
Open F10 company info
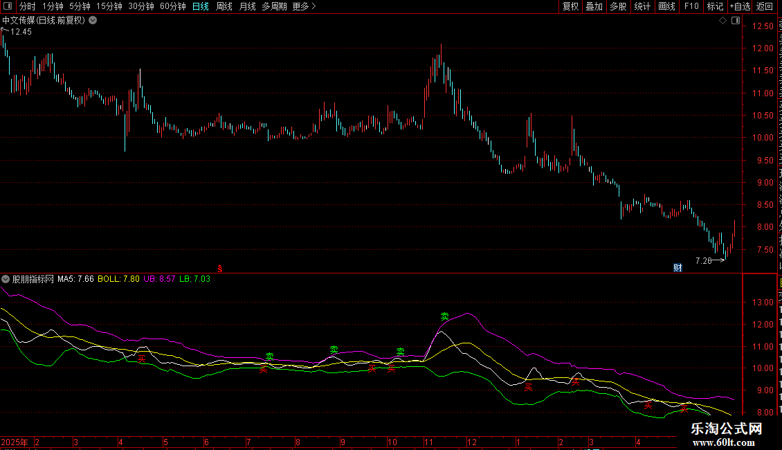click(691, 6)
